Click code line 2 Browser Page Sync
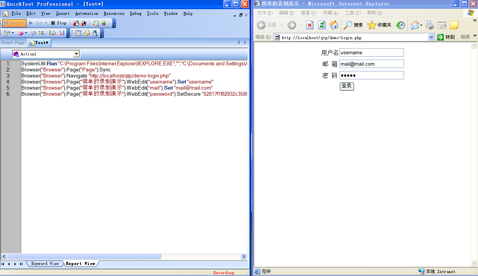 pos(66,69)
